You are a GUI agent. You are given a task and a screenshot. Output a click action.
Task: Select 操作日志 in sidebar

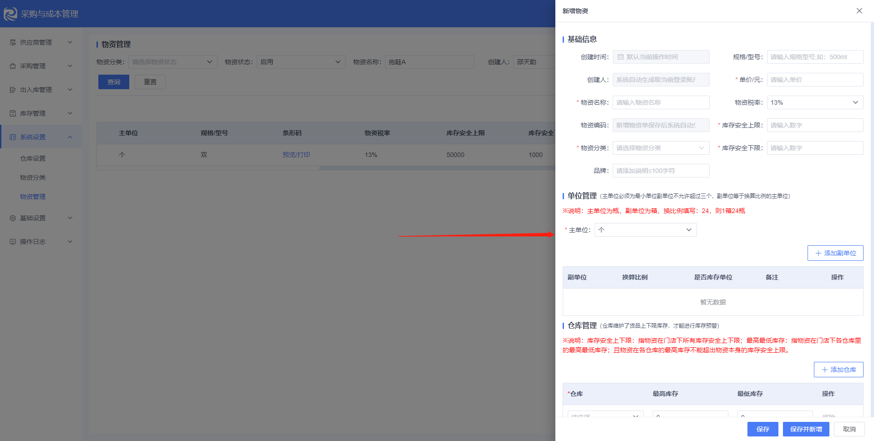tap(41, 242)
